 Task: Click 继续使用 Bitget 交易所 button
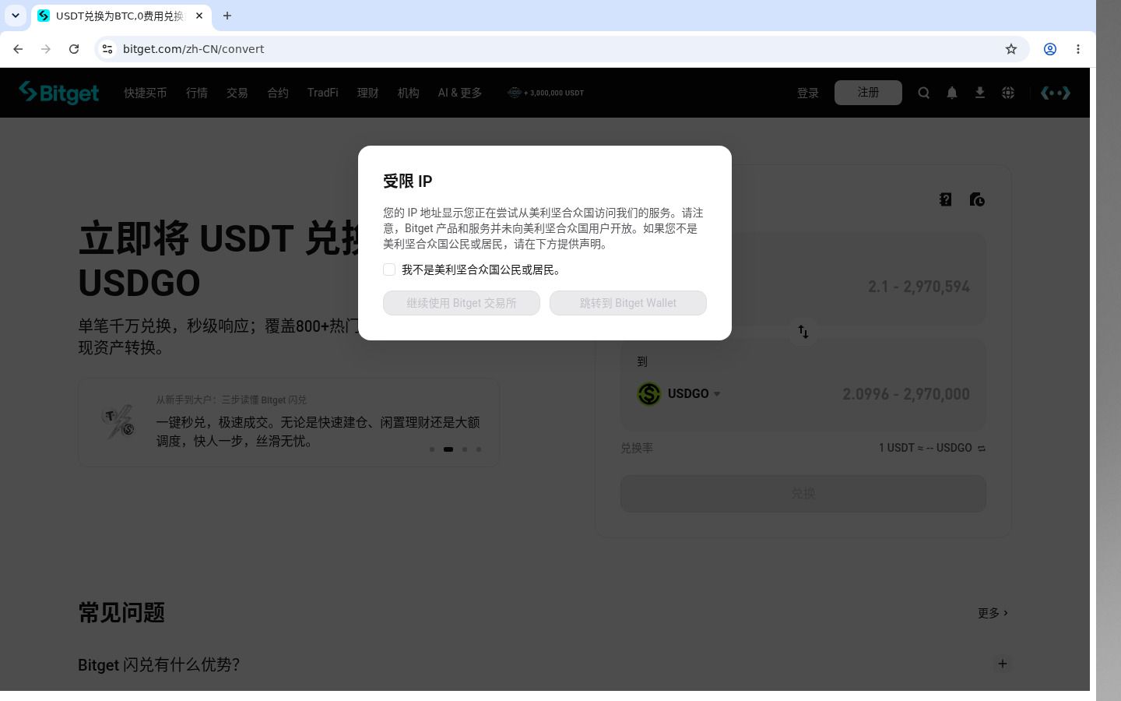(x=462, y=303)
